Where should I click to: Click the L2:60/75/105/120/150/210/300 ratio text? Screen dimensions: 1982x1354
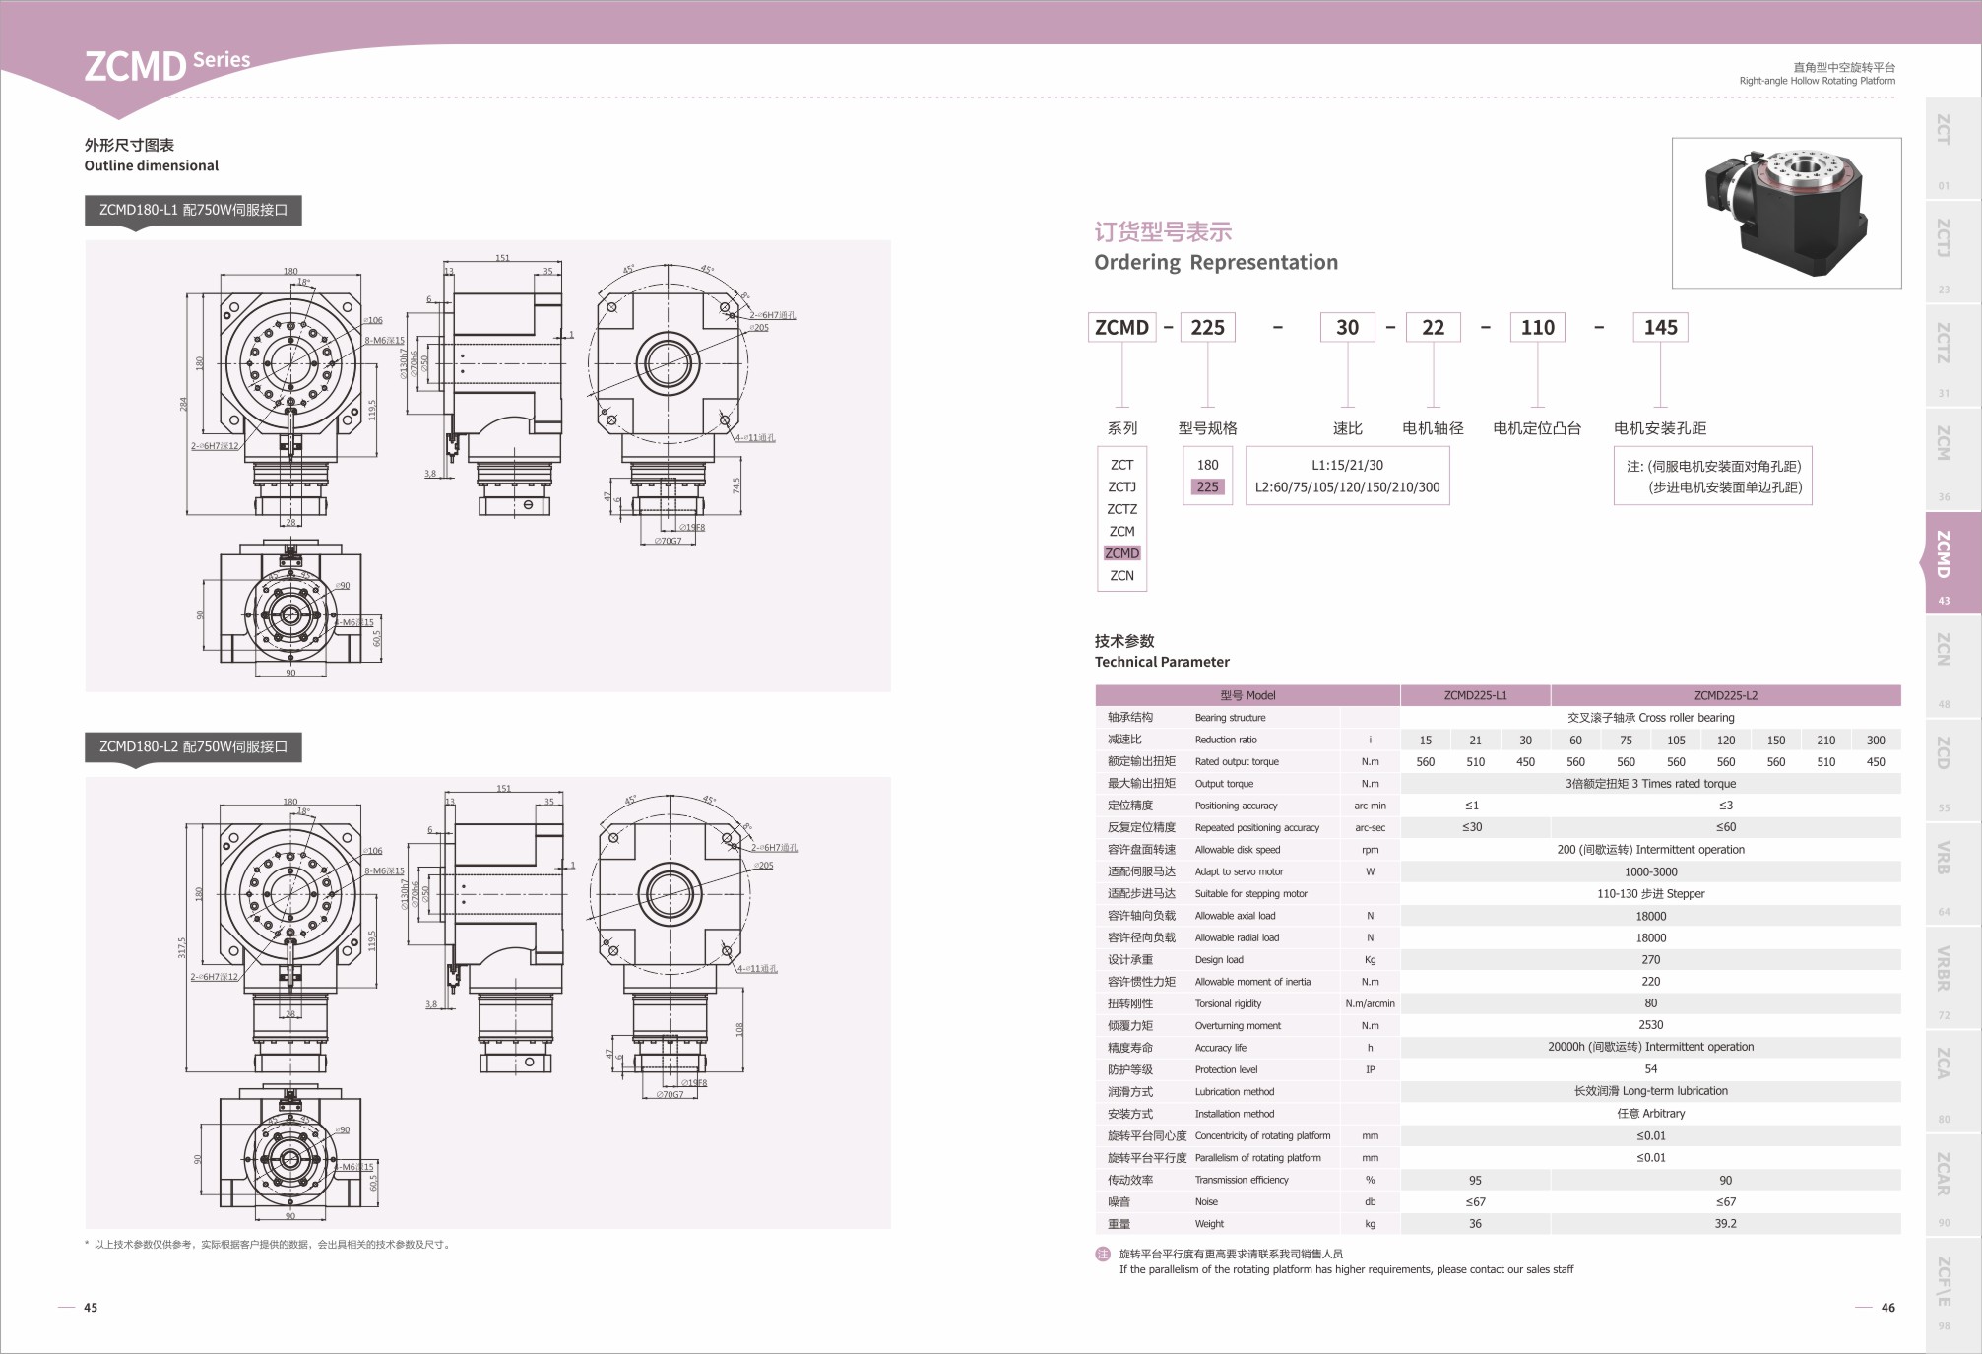pyautogui.click(x=1347, y=486)
